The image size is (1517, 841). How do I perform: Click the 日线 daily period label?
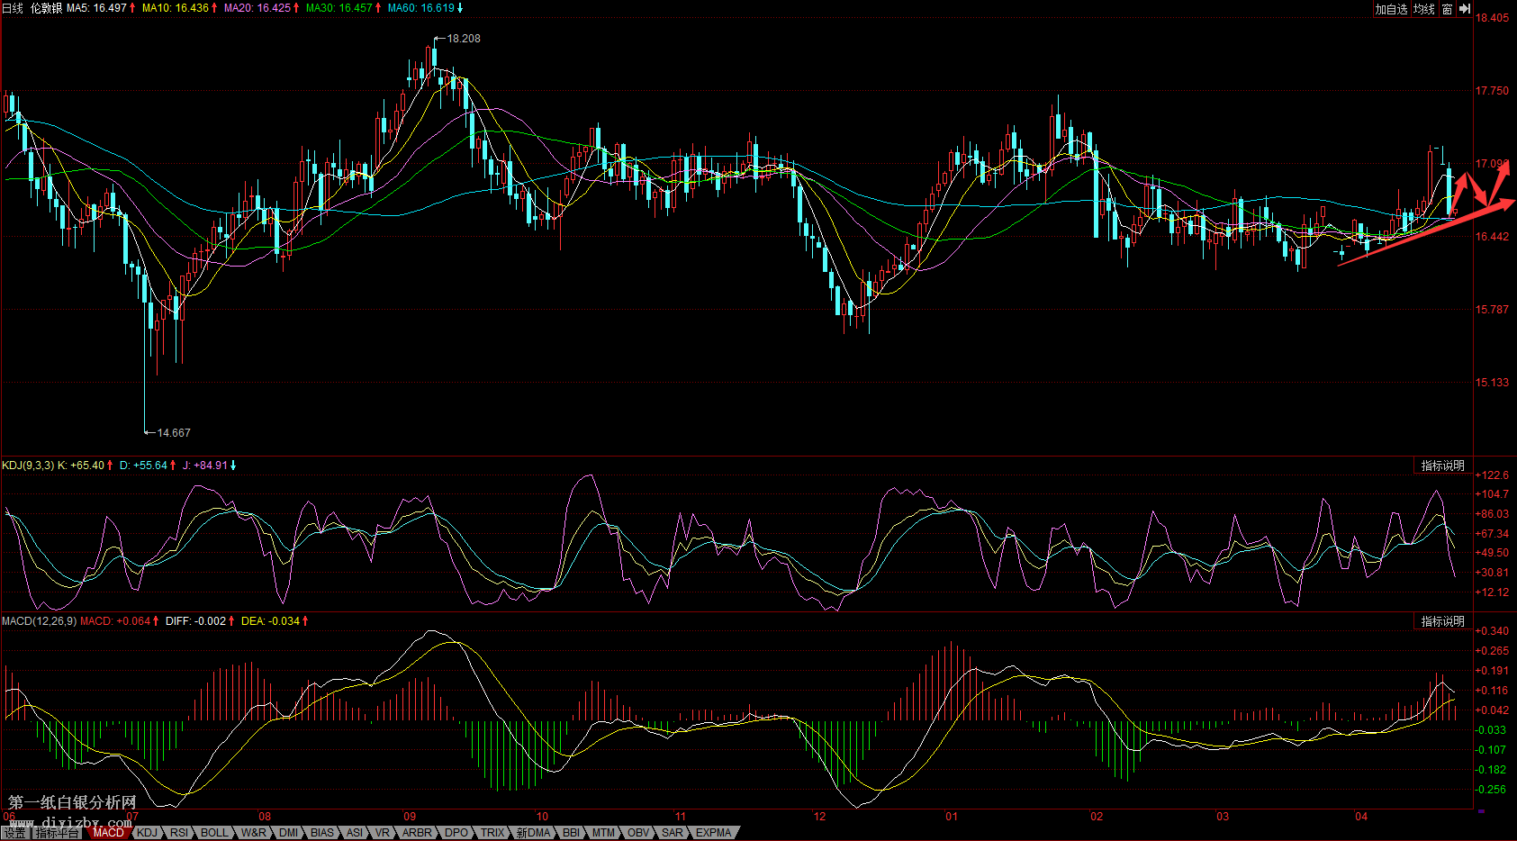13,8
